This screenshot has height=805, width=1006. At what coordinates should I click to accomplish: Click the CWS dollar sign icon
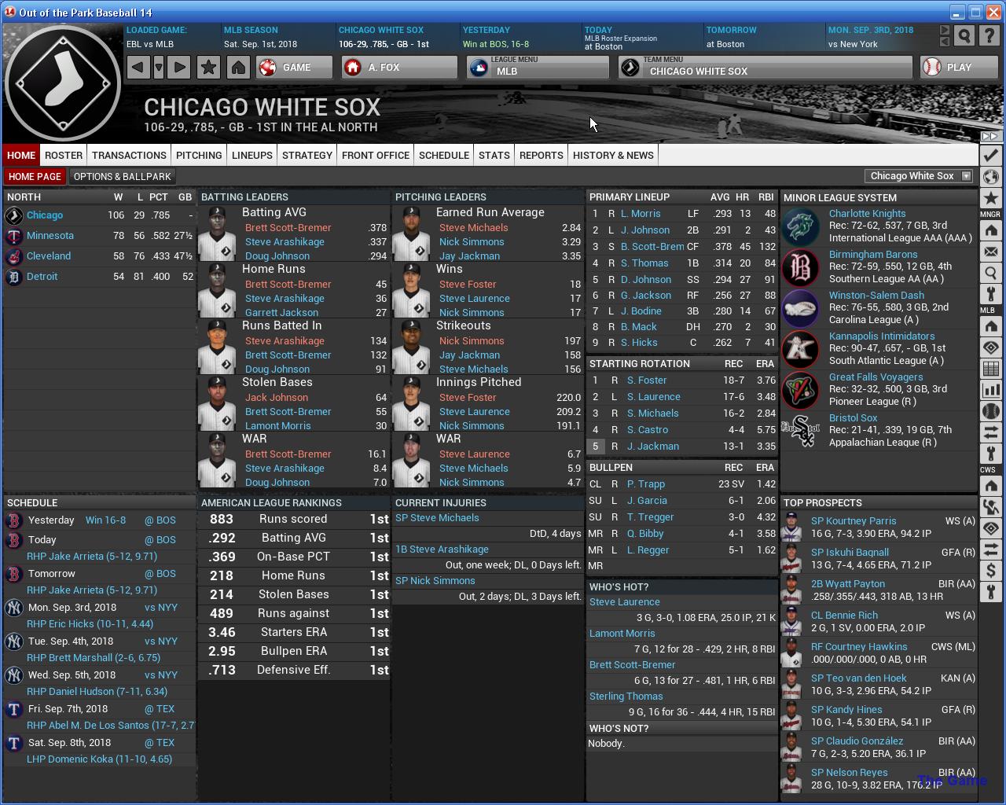(x=990, y=571)
